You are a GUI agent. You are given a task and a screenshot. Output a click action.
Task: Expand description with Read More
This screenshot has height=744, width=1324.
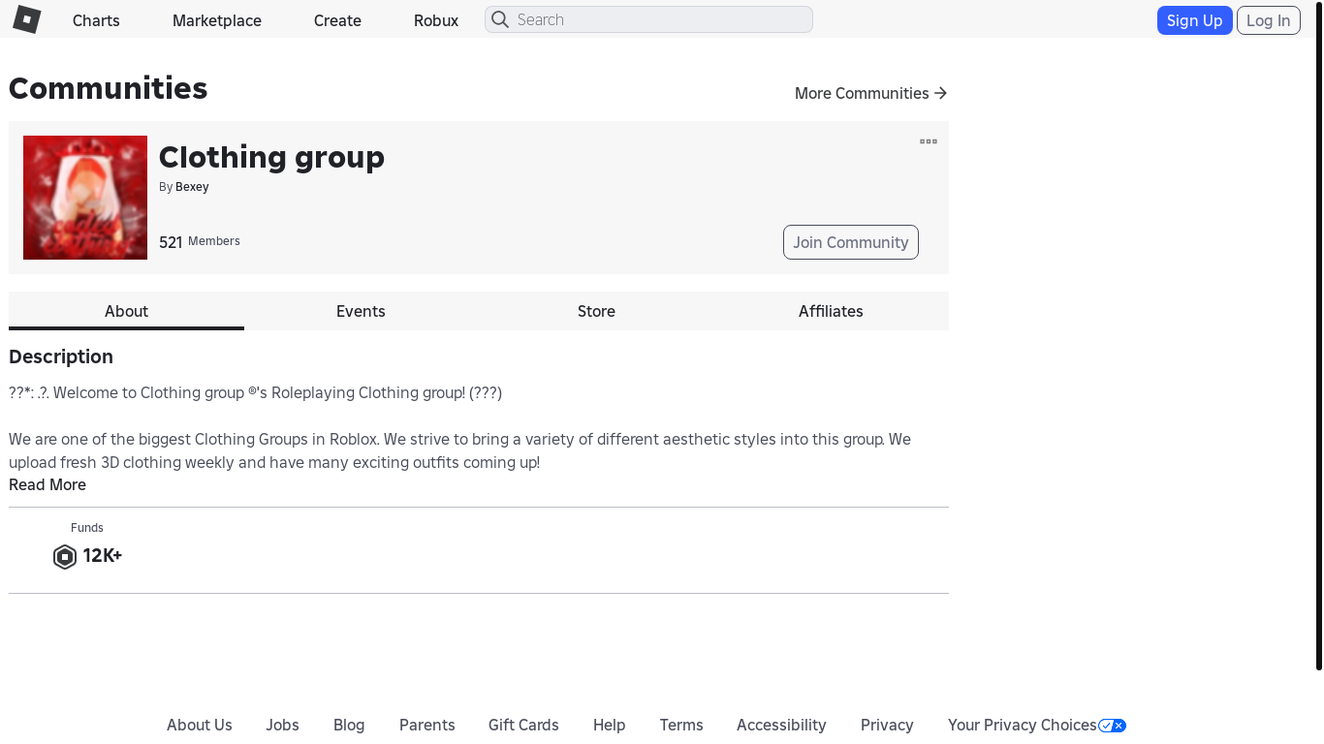[x=47, y=484]
